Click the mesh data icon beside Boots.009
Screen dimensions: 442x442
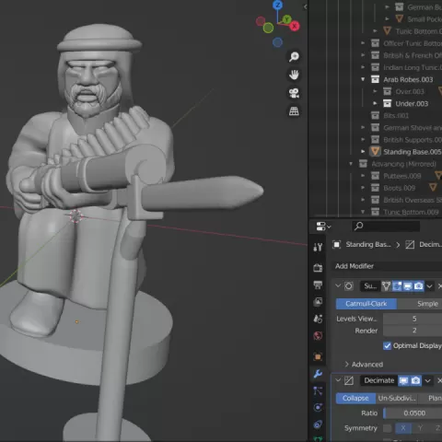433,187
